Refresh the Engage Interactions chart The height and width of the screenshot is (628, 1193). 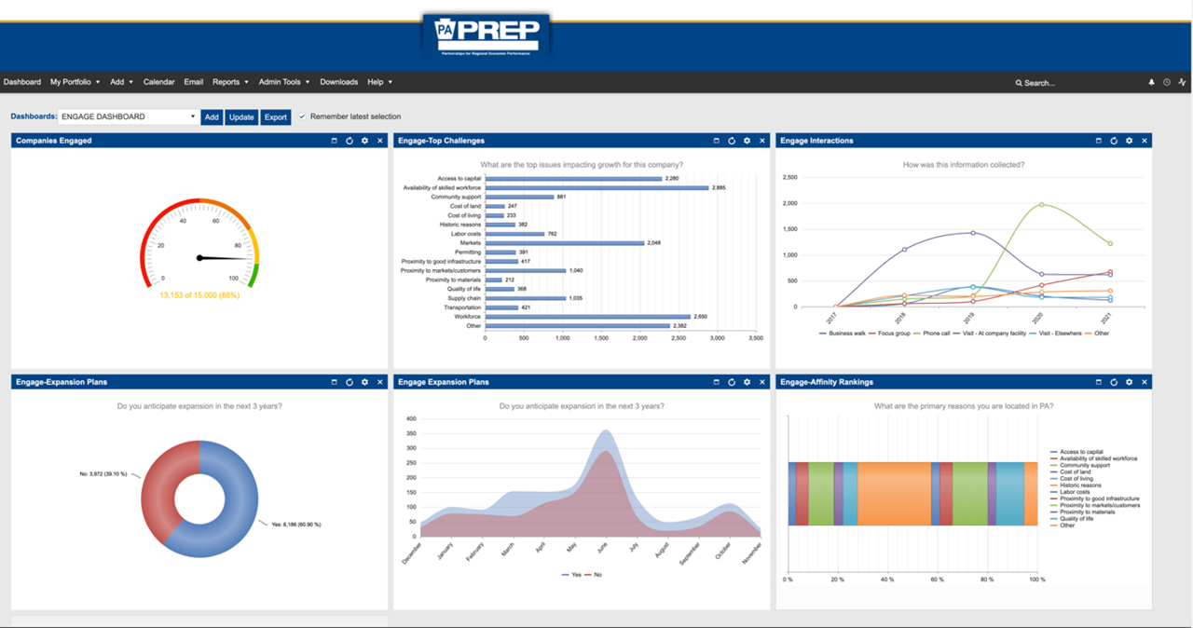pyautogui.click(x=1114, y=140)
